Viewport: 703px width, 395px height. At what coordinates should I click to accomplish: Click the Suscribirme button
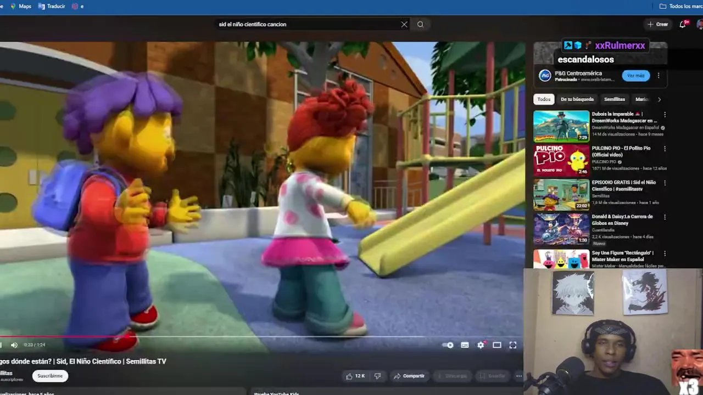coord(50,376)
